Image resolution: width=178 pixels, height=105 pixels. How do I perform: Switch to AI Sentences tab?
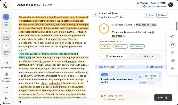pyautogui.click(x=115, y=56)
